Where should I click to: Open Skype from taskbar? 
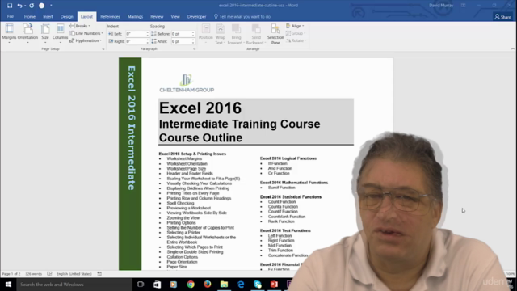[258, 284]
